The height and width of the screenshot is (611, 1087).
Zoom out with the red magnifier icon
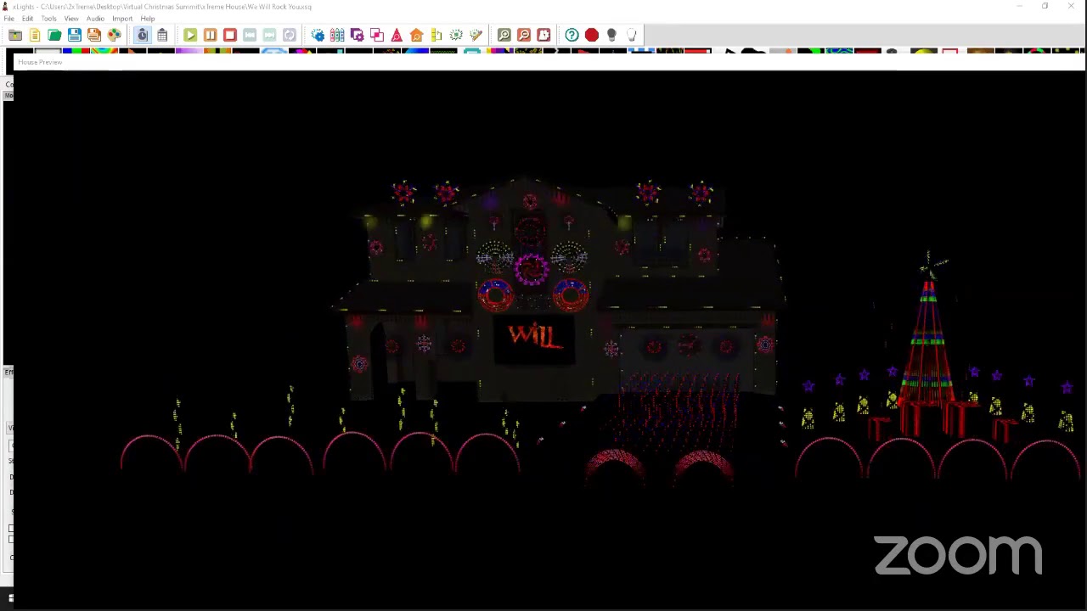(x=524, y=35)
